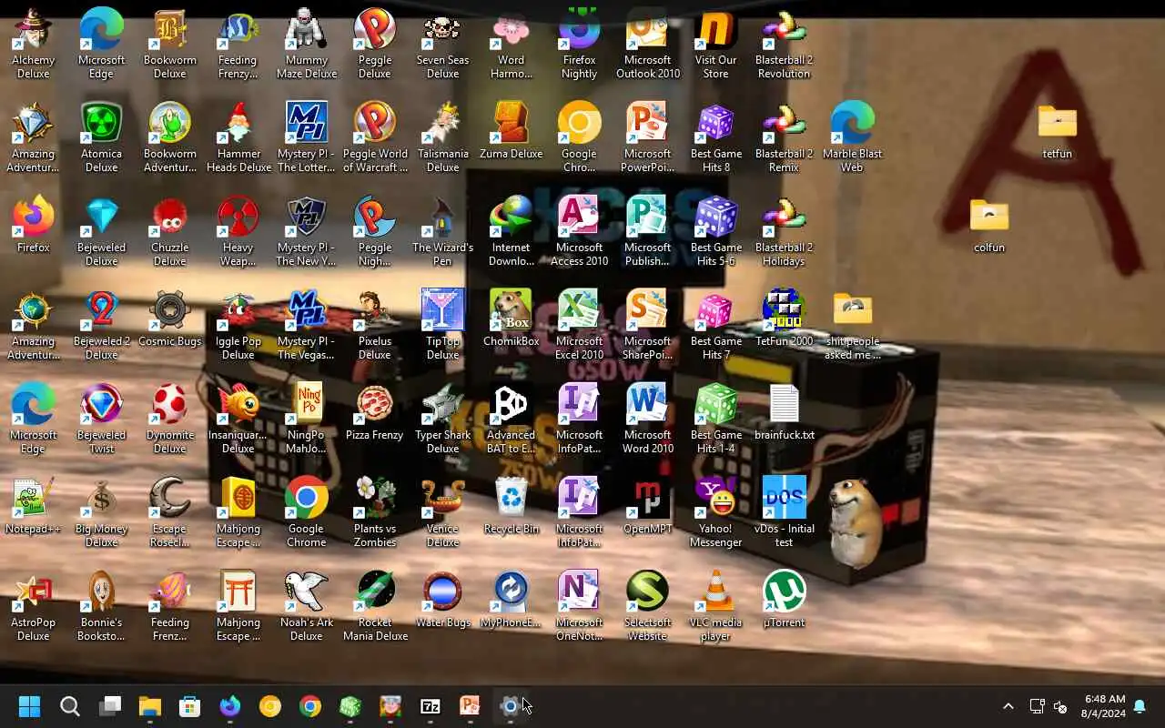
Task: Launch the OpenMPT shortcut
Action: 648,506
